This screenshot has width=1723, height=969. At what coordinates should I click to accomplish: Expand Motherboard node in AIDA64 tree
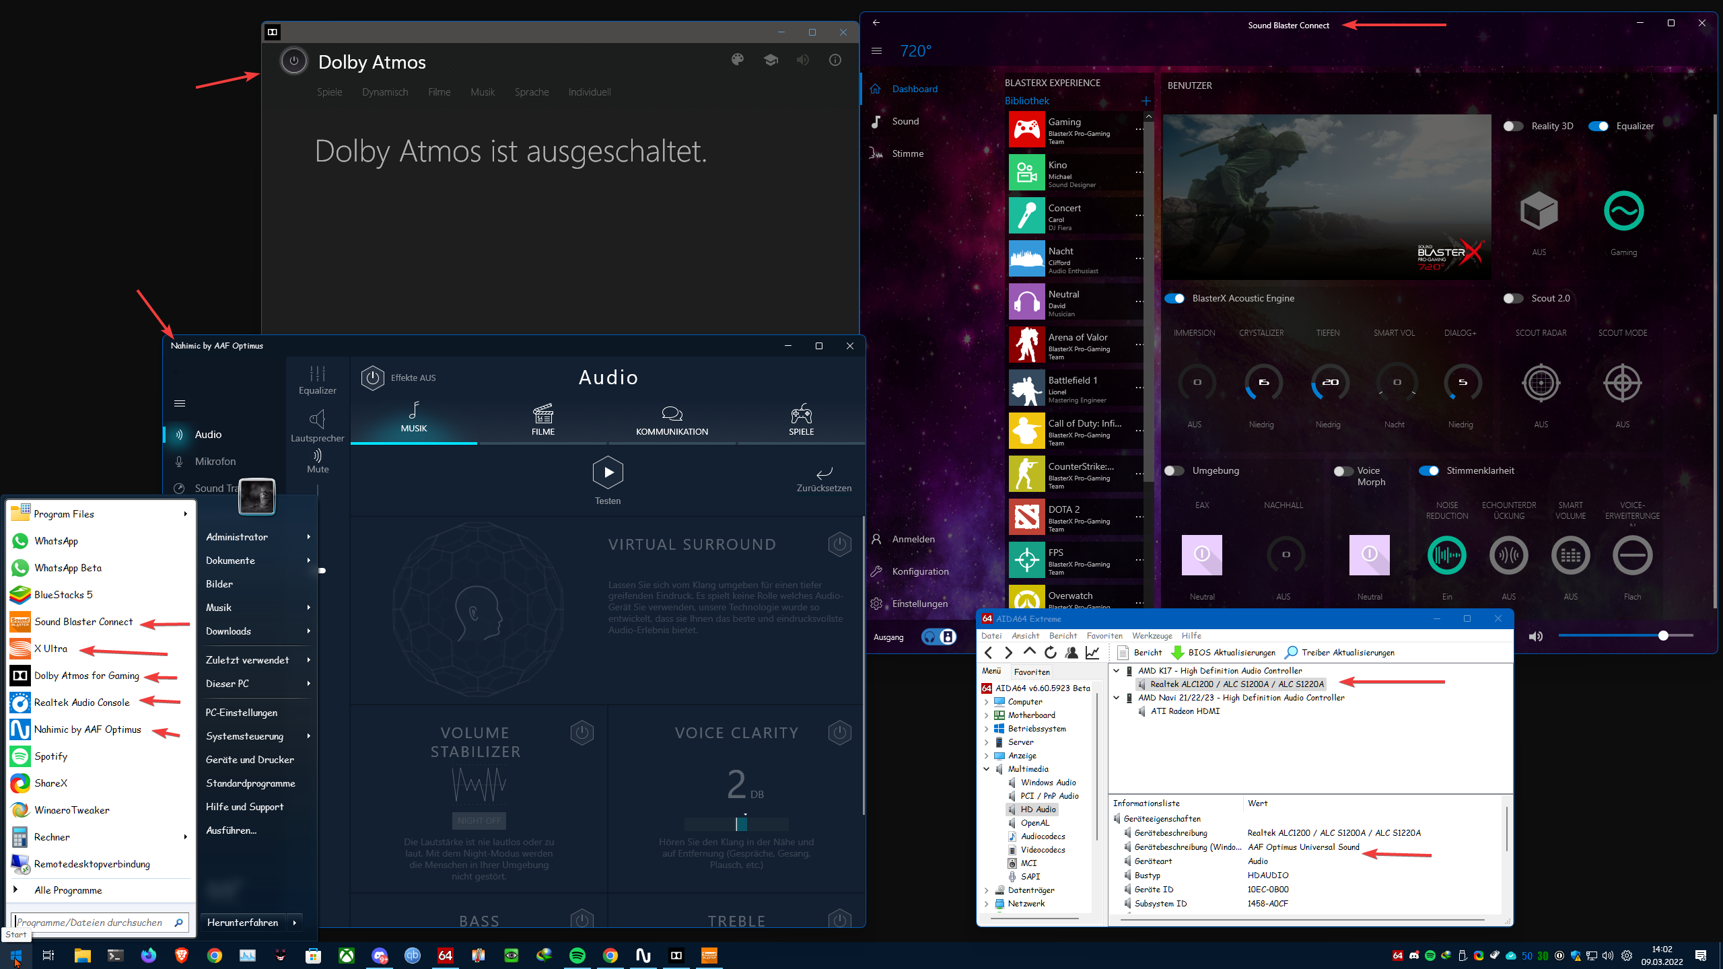987,715
